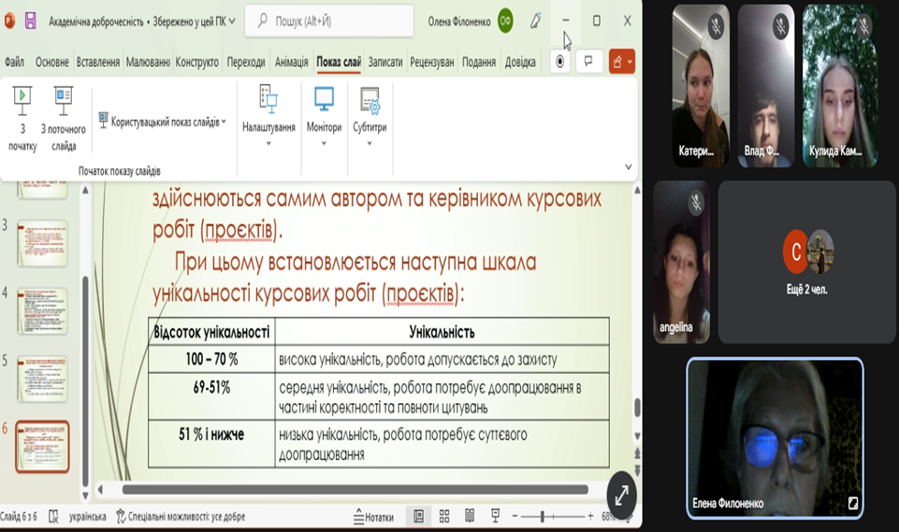Start slideshow from the beginning
This screenshot has width=899, height=532.
22,118
